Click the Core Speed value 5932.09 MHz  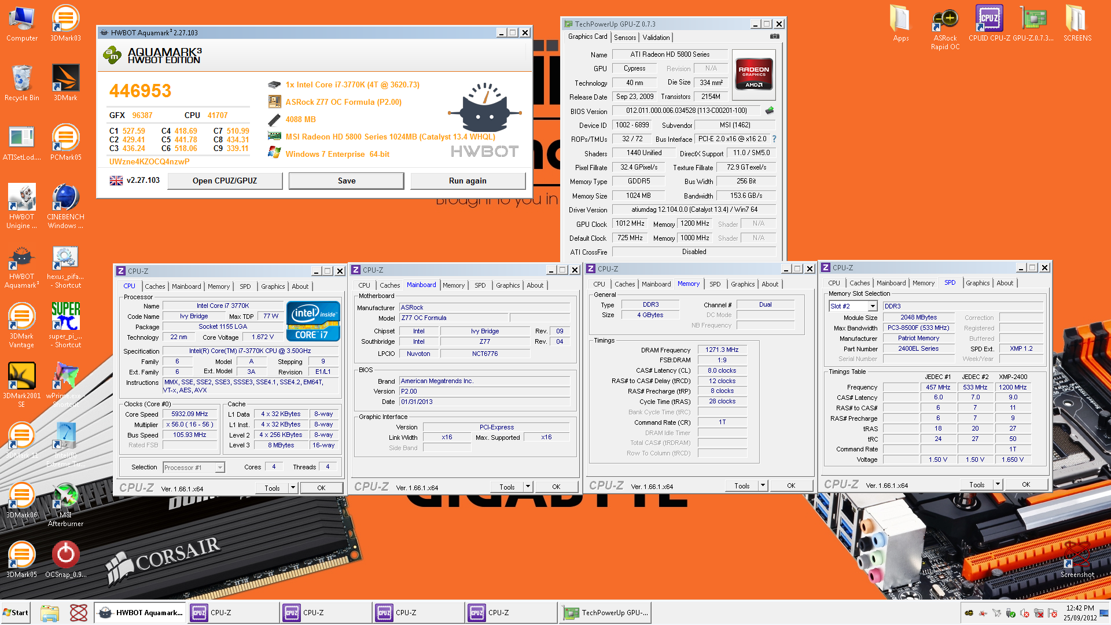(x=189, y=414)
